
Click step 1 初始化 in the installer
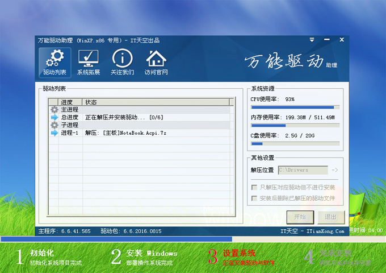[49, 257]
